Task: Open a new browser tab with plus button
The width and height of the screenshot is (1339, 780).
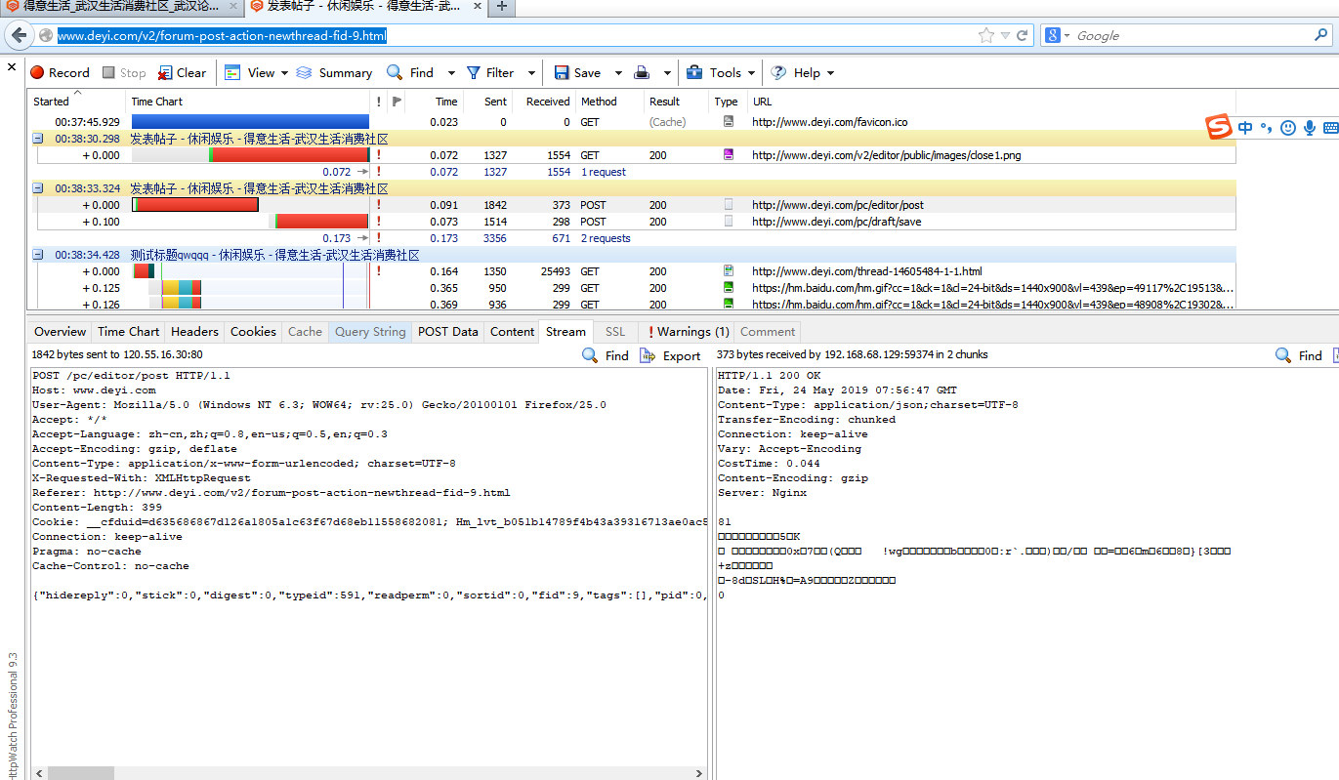Action: 501,7
